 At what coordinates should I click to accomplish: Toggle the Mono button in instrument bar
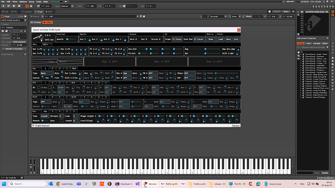pyautogui.click(x=249, y=16)
